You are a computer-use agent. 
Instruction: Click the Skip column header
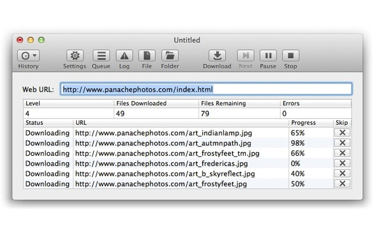pos(342,123)
